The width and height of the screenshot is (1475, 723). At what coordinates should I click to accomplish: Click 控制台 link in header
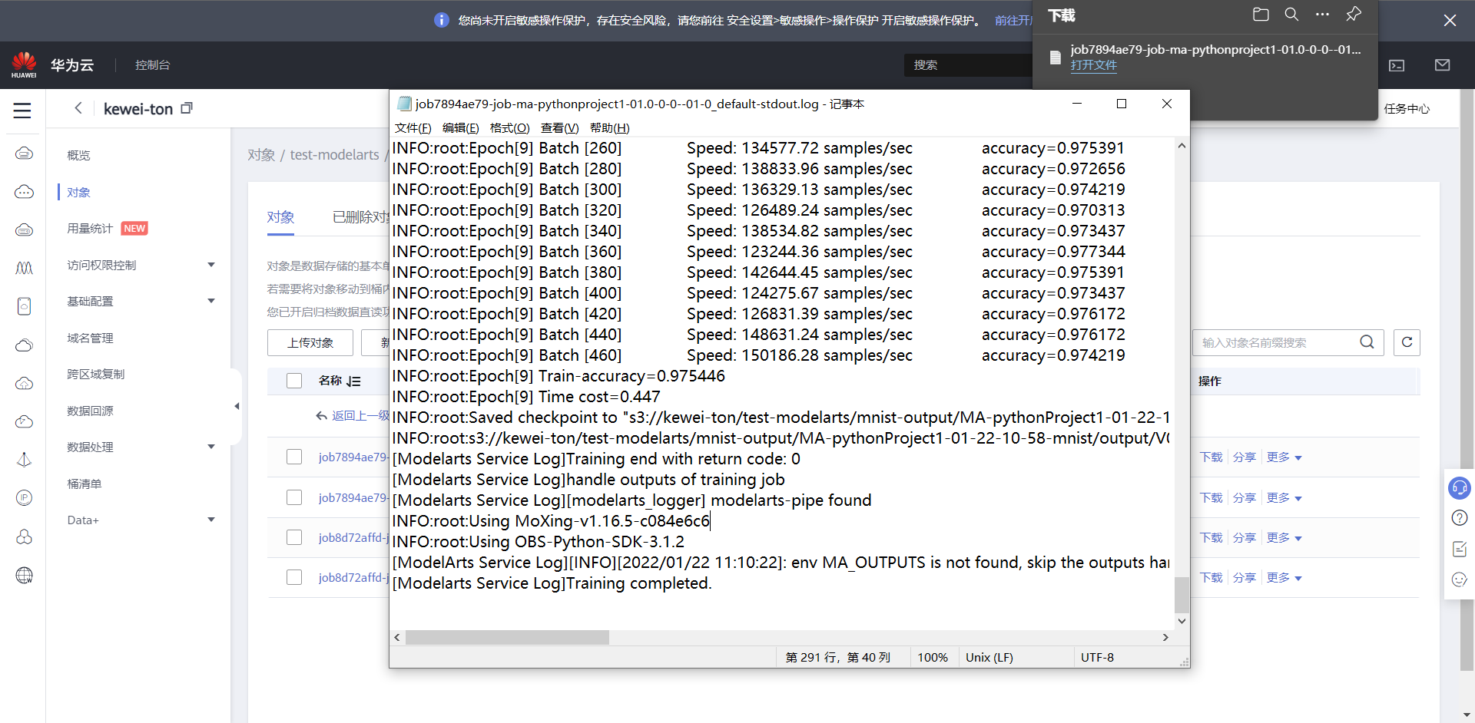coord(152,65)
